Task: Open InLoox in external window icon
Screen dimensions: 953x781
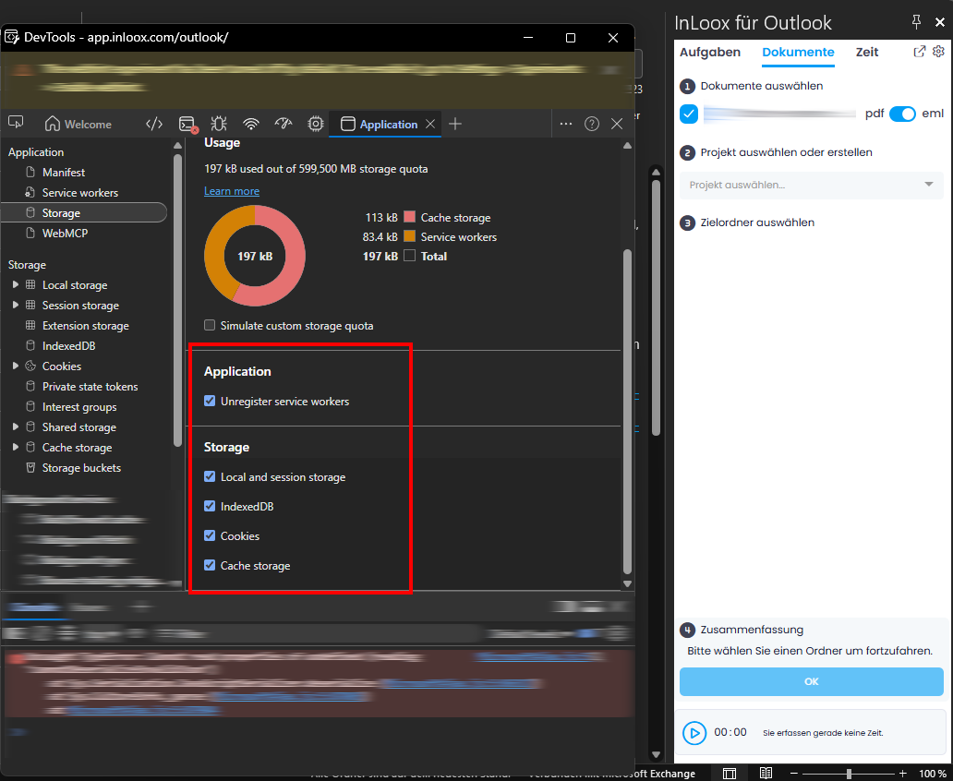Action: click(920, 52)
